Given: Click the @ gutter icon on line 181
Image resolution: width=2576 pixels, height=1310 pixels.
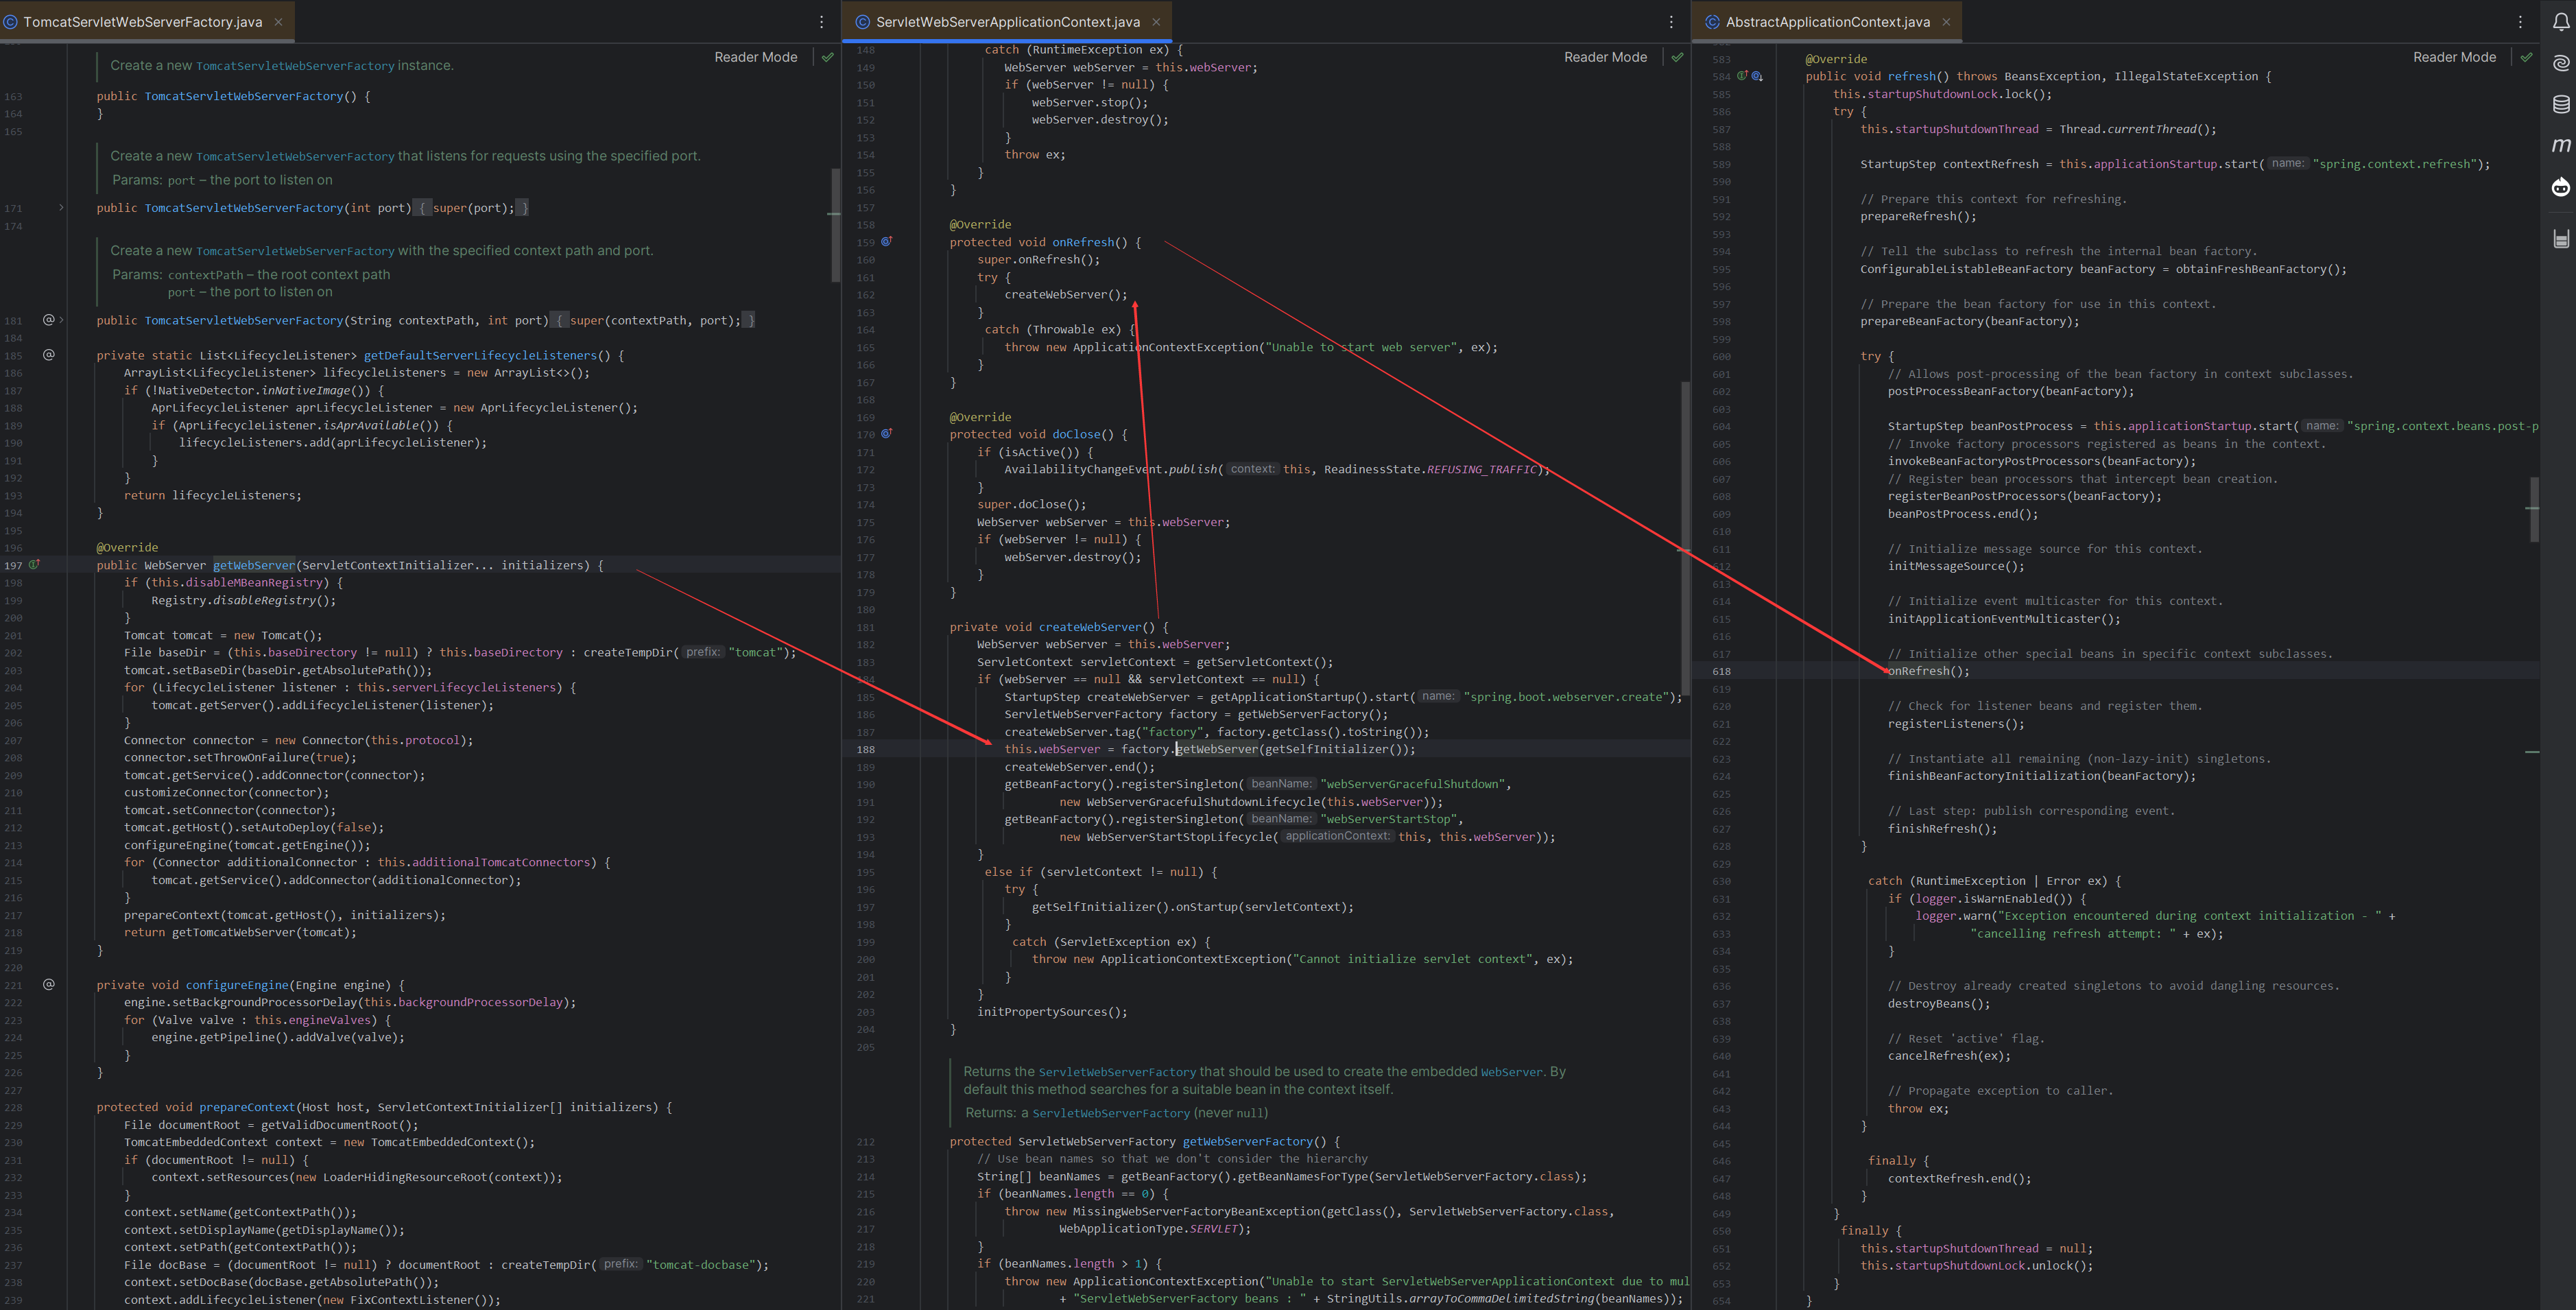Looking at the screenshot, I should (48, 320).
